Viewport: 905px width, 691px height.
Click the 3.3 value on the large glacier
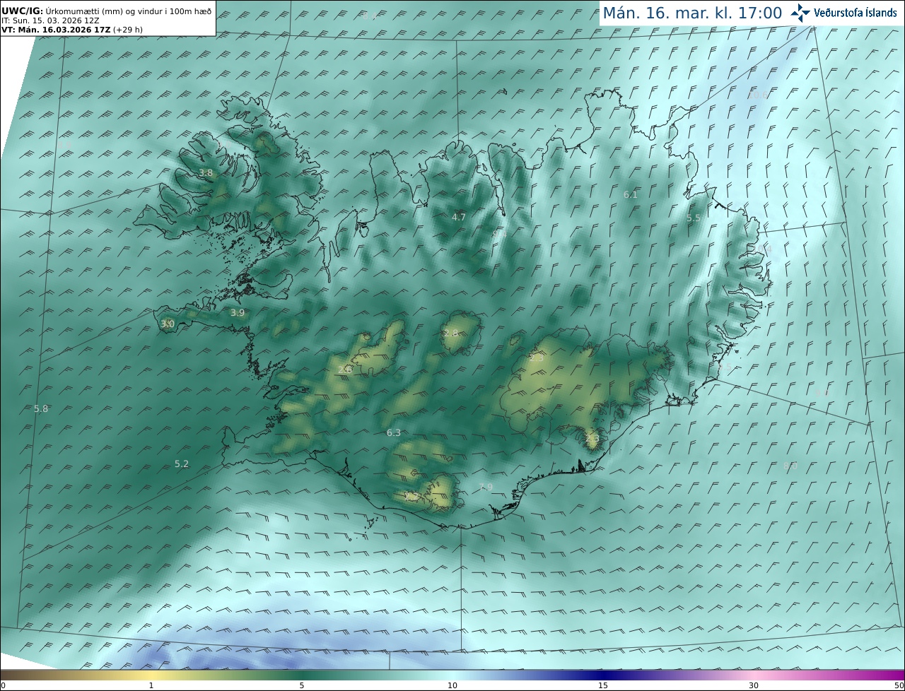pyautogui.click(x=537, y=358)
